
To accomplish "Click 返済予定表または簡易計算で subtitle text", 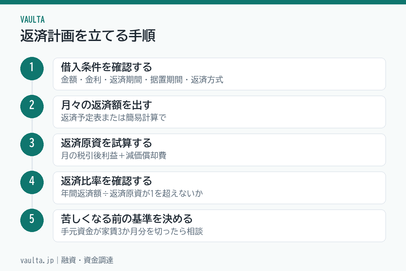I will tap(113, 118).
